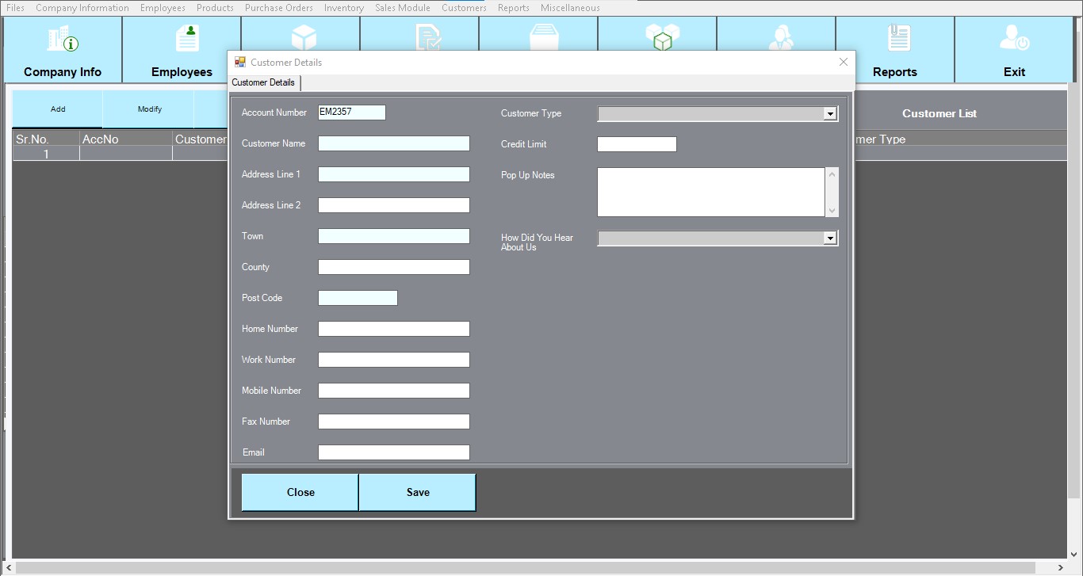The height and width of the screenshot is (576, 1083).
Task: Focus the Credit Limit text box
Action: 636,144
